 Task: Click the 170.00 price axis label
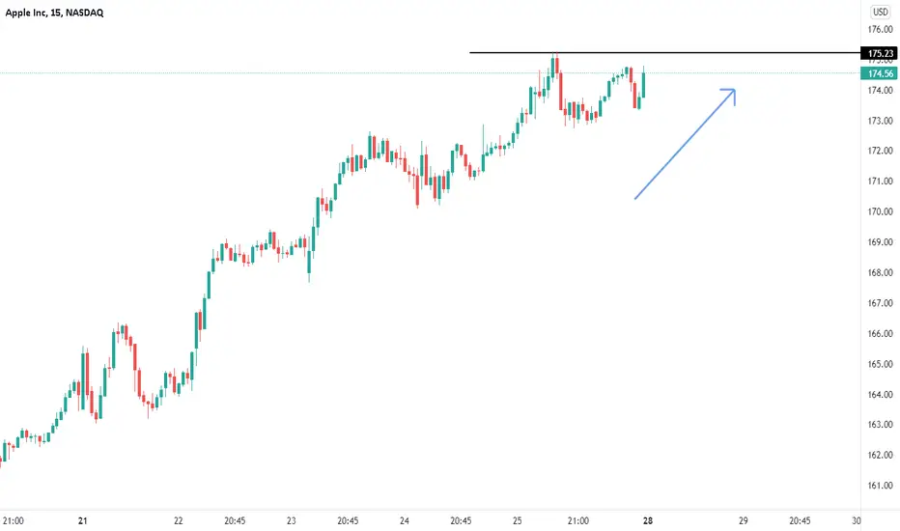click(x=880, y=211)
